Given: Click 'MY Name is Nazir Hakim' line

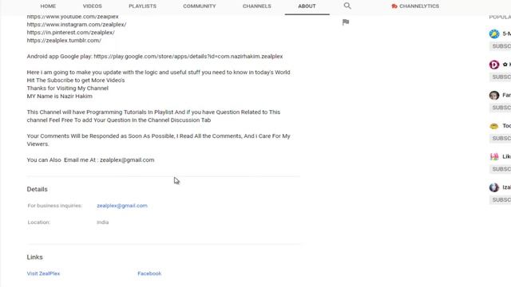Looking at the screenshot, I should [x=60, y=96].
